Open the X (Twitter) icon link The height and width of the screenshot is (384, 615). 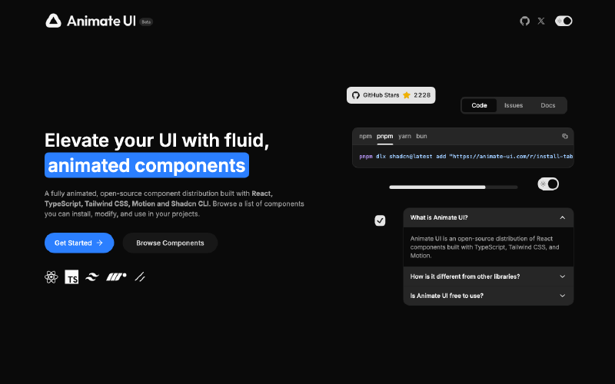pos(541,21)
